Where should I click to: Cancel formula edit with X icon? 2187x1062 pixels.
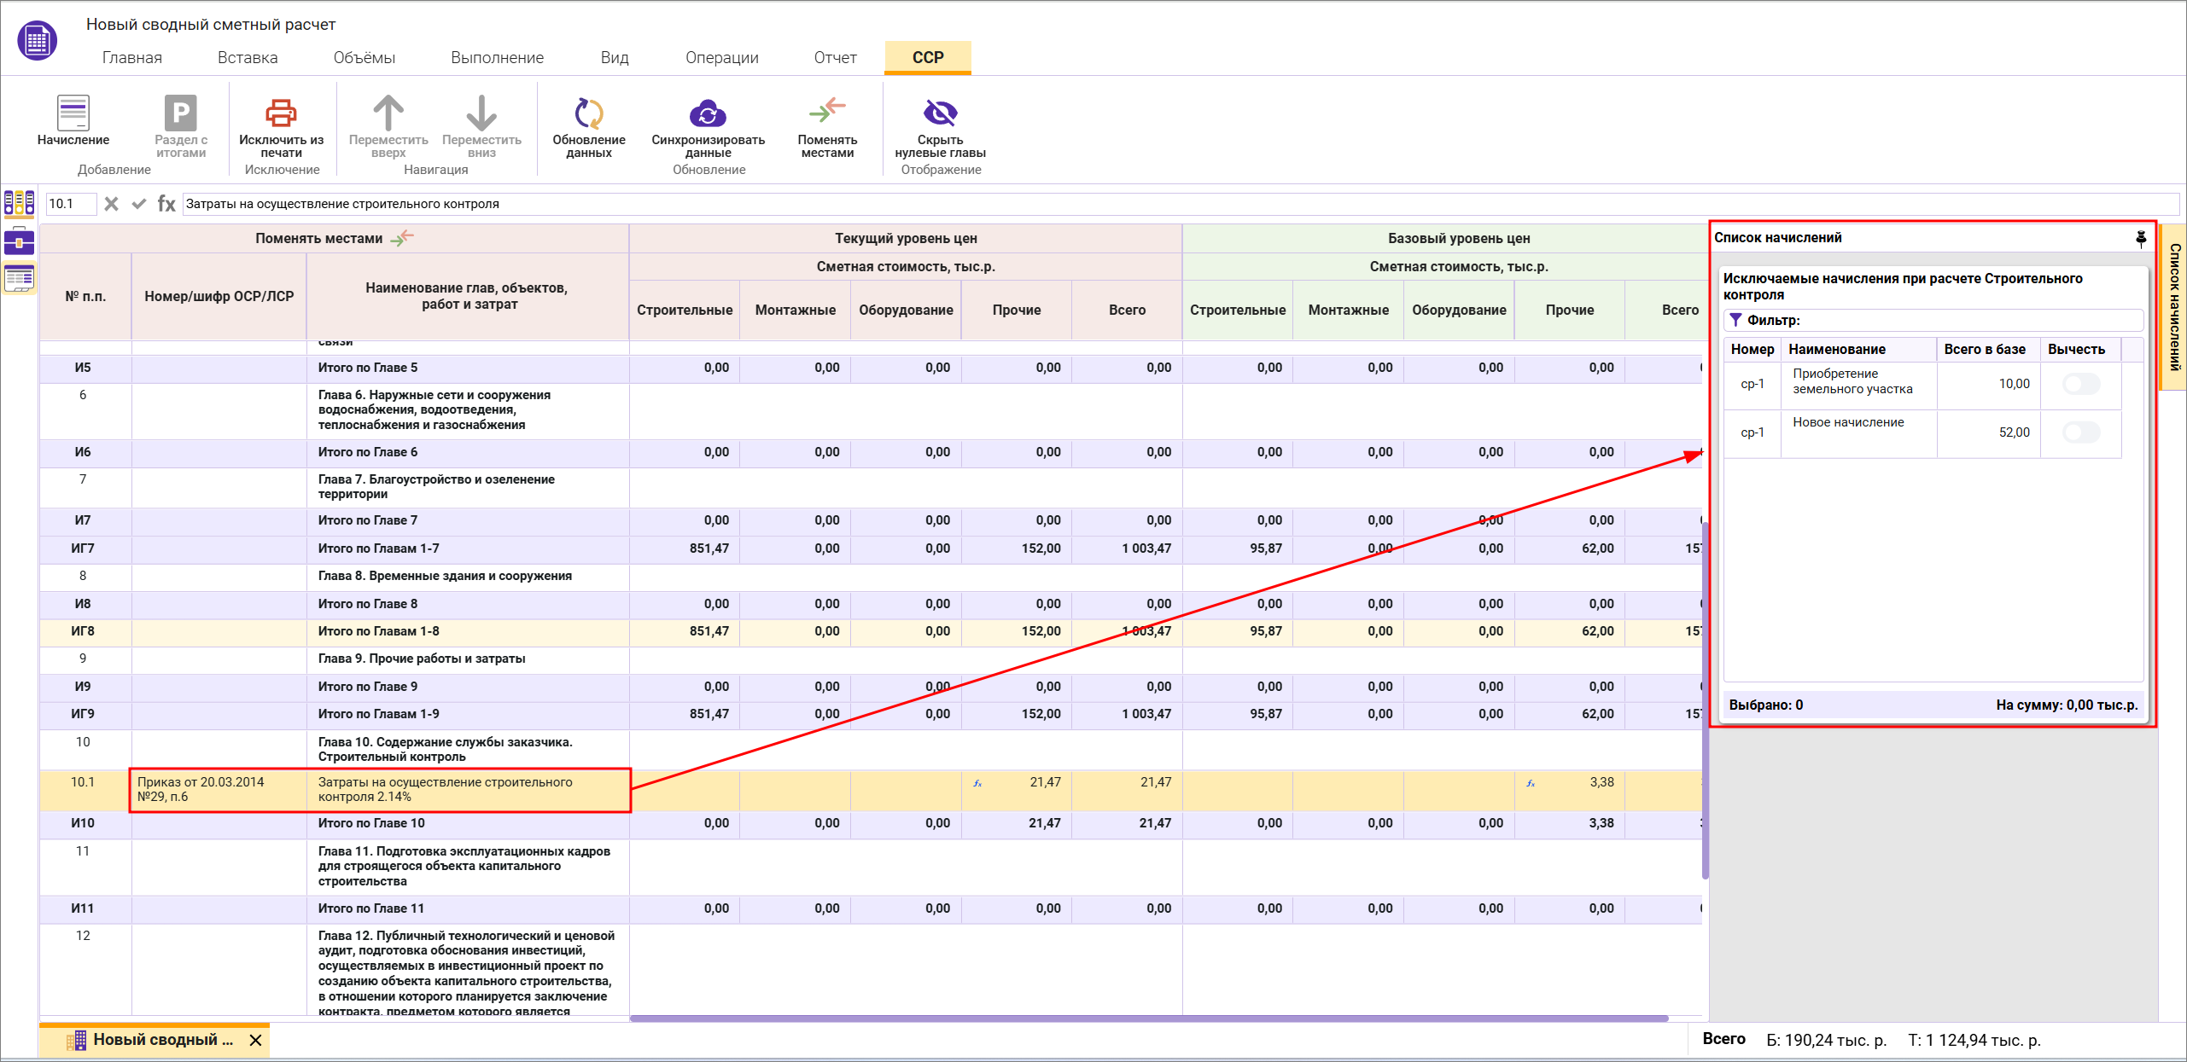coord(111,204)
